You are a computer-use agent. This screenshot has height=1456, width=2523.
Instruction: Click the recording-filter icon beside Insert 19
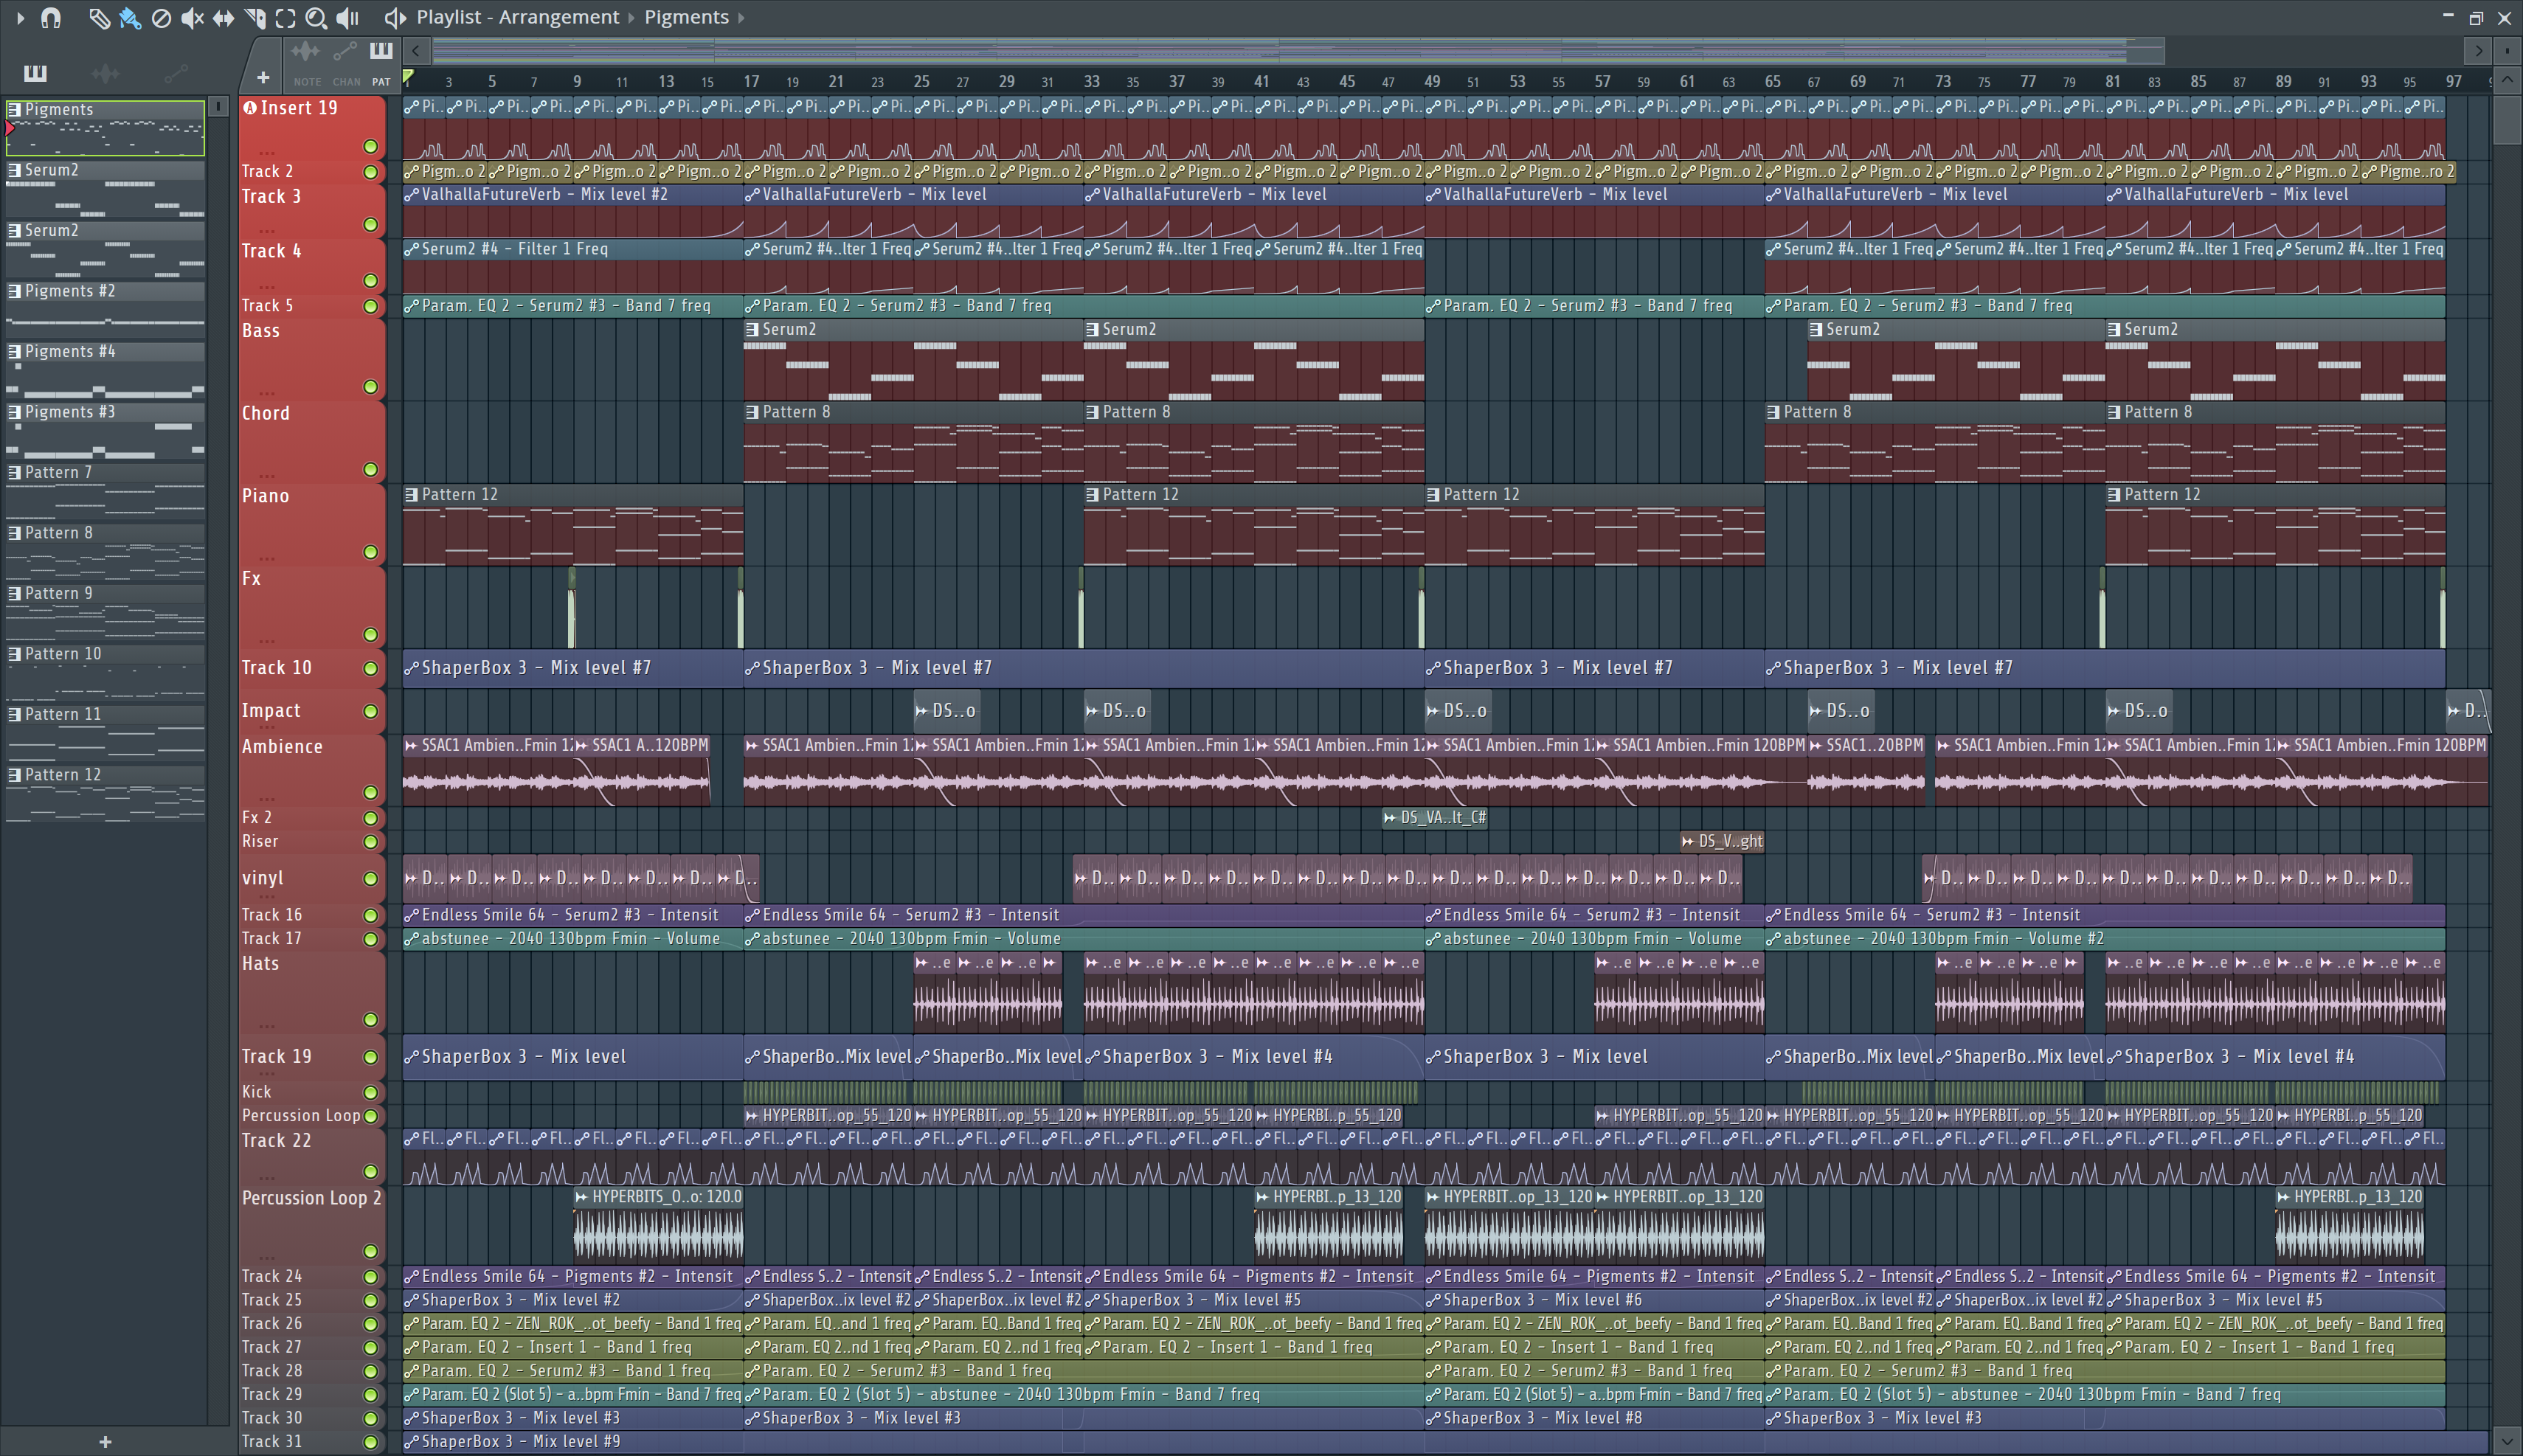coord(250,108)
